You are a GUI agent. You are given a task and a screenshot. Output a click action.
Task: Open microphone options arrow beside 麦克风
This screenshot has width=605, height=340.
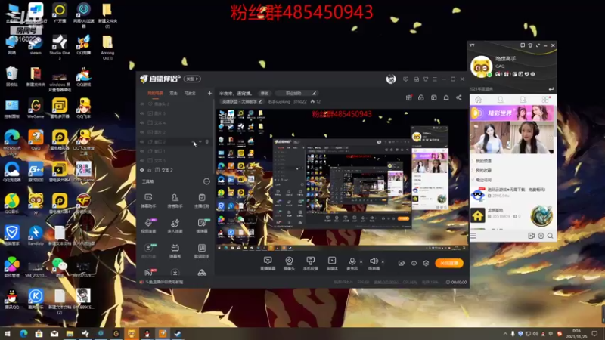361,262
